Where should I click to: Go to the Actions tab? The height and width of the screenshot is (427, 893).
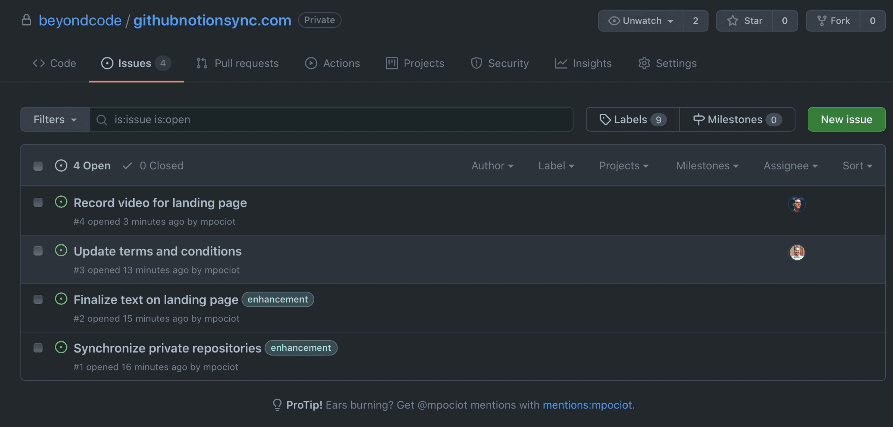(332, 63)
